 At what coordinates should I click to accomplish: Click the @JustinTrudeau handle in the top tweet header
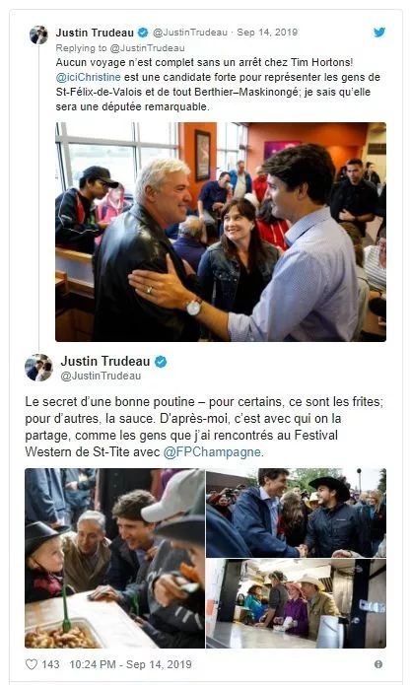coord(190,33)
